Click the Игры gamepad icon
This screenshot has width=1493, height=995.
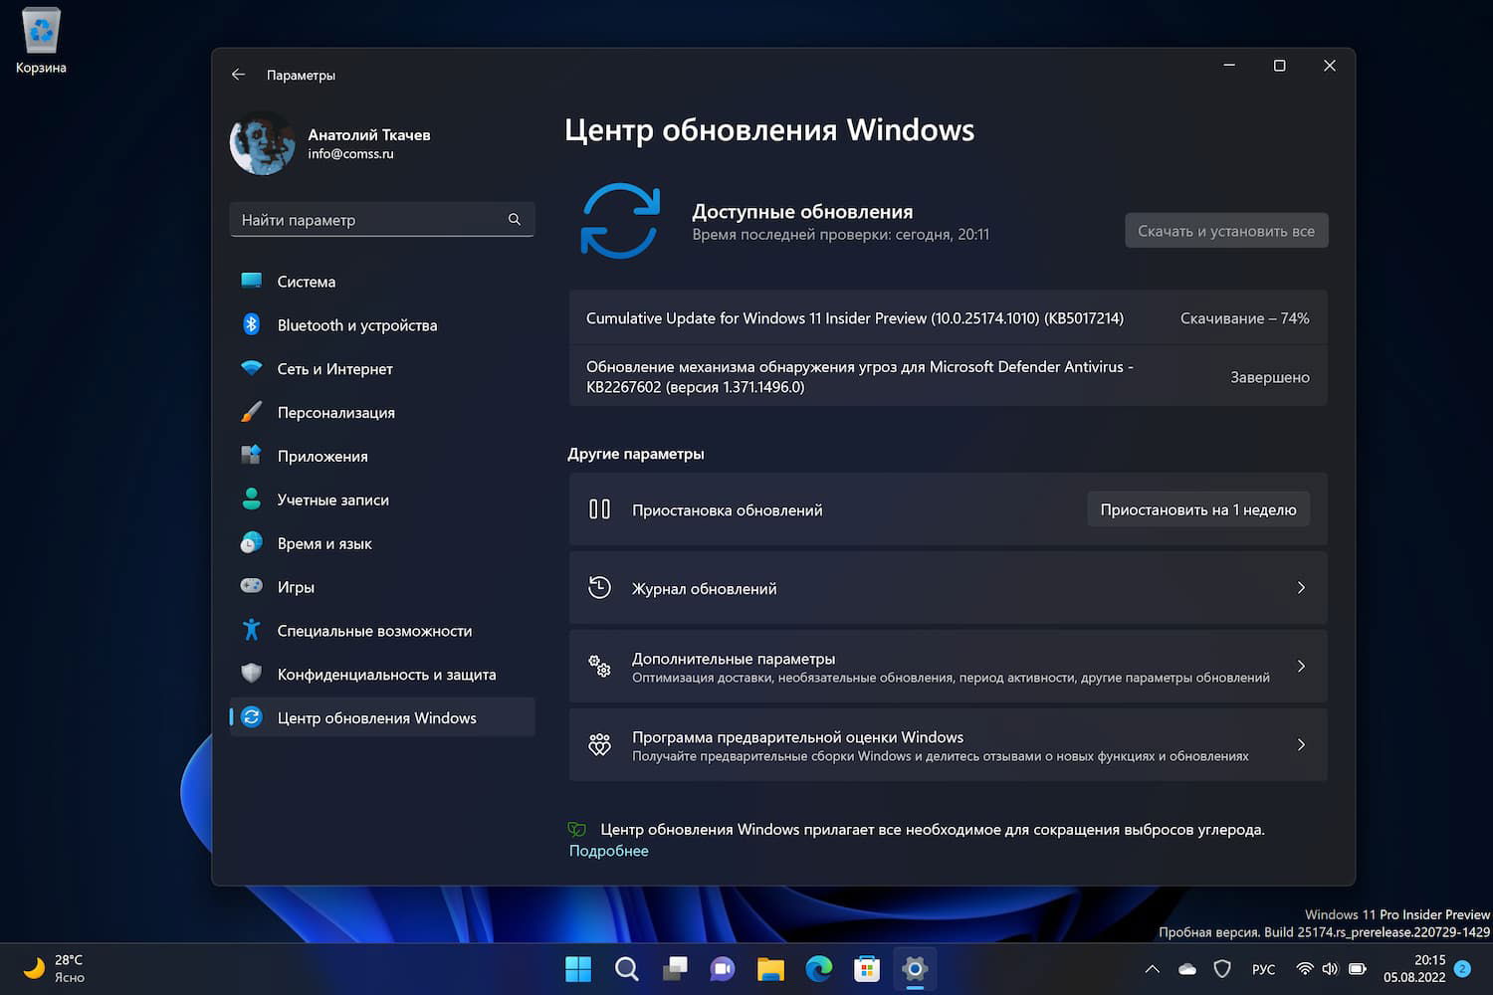252,586
